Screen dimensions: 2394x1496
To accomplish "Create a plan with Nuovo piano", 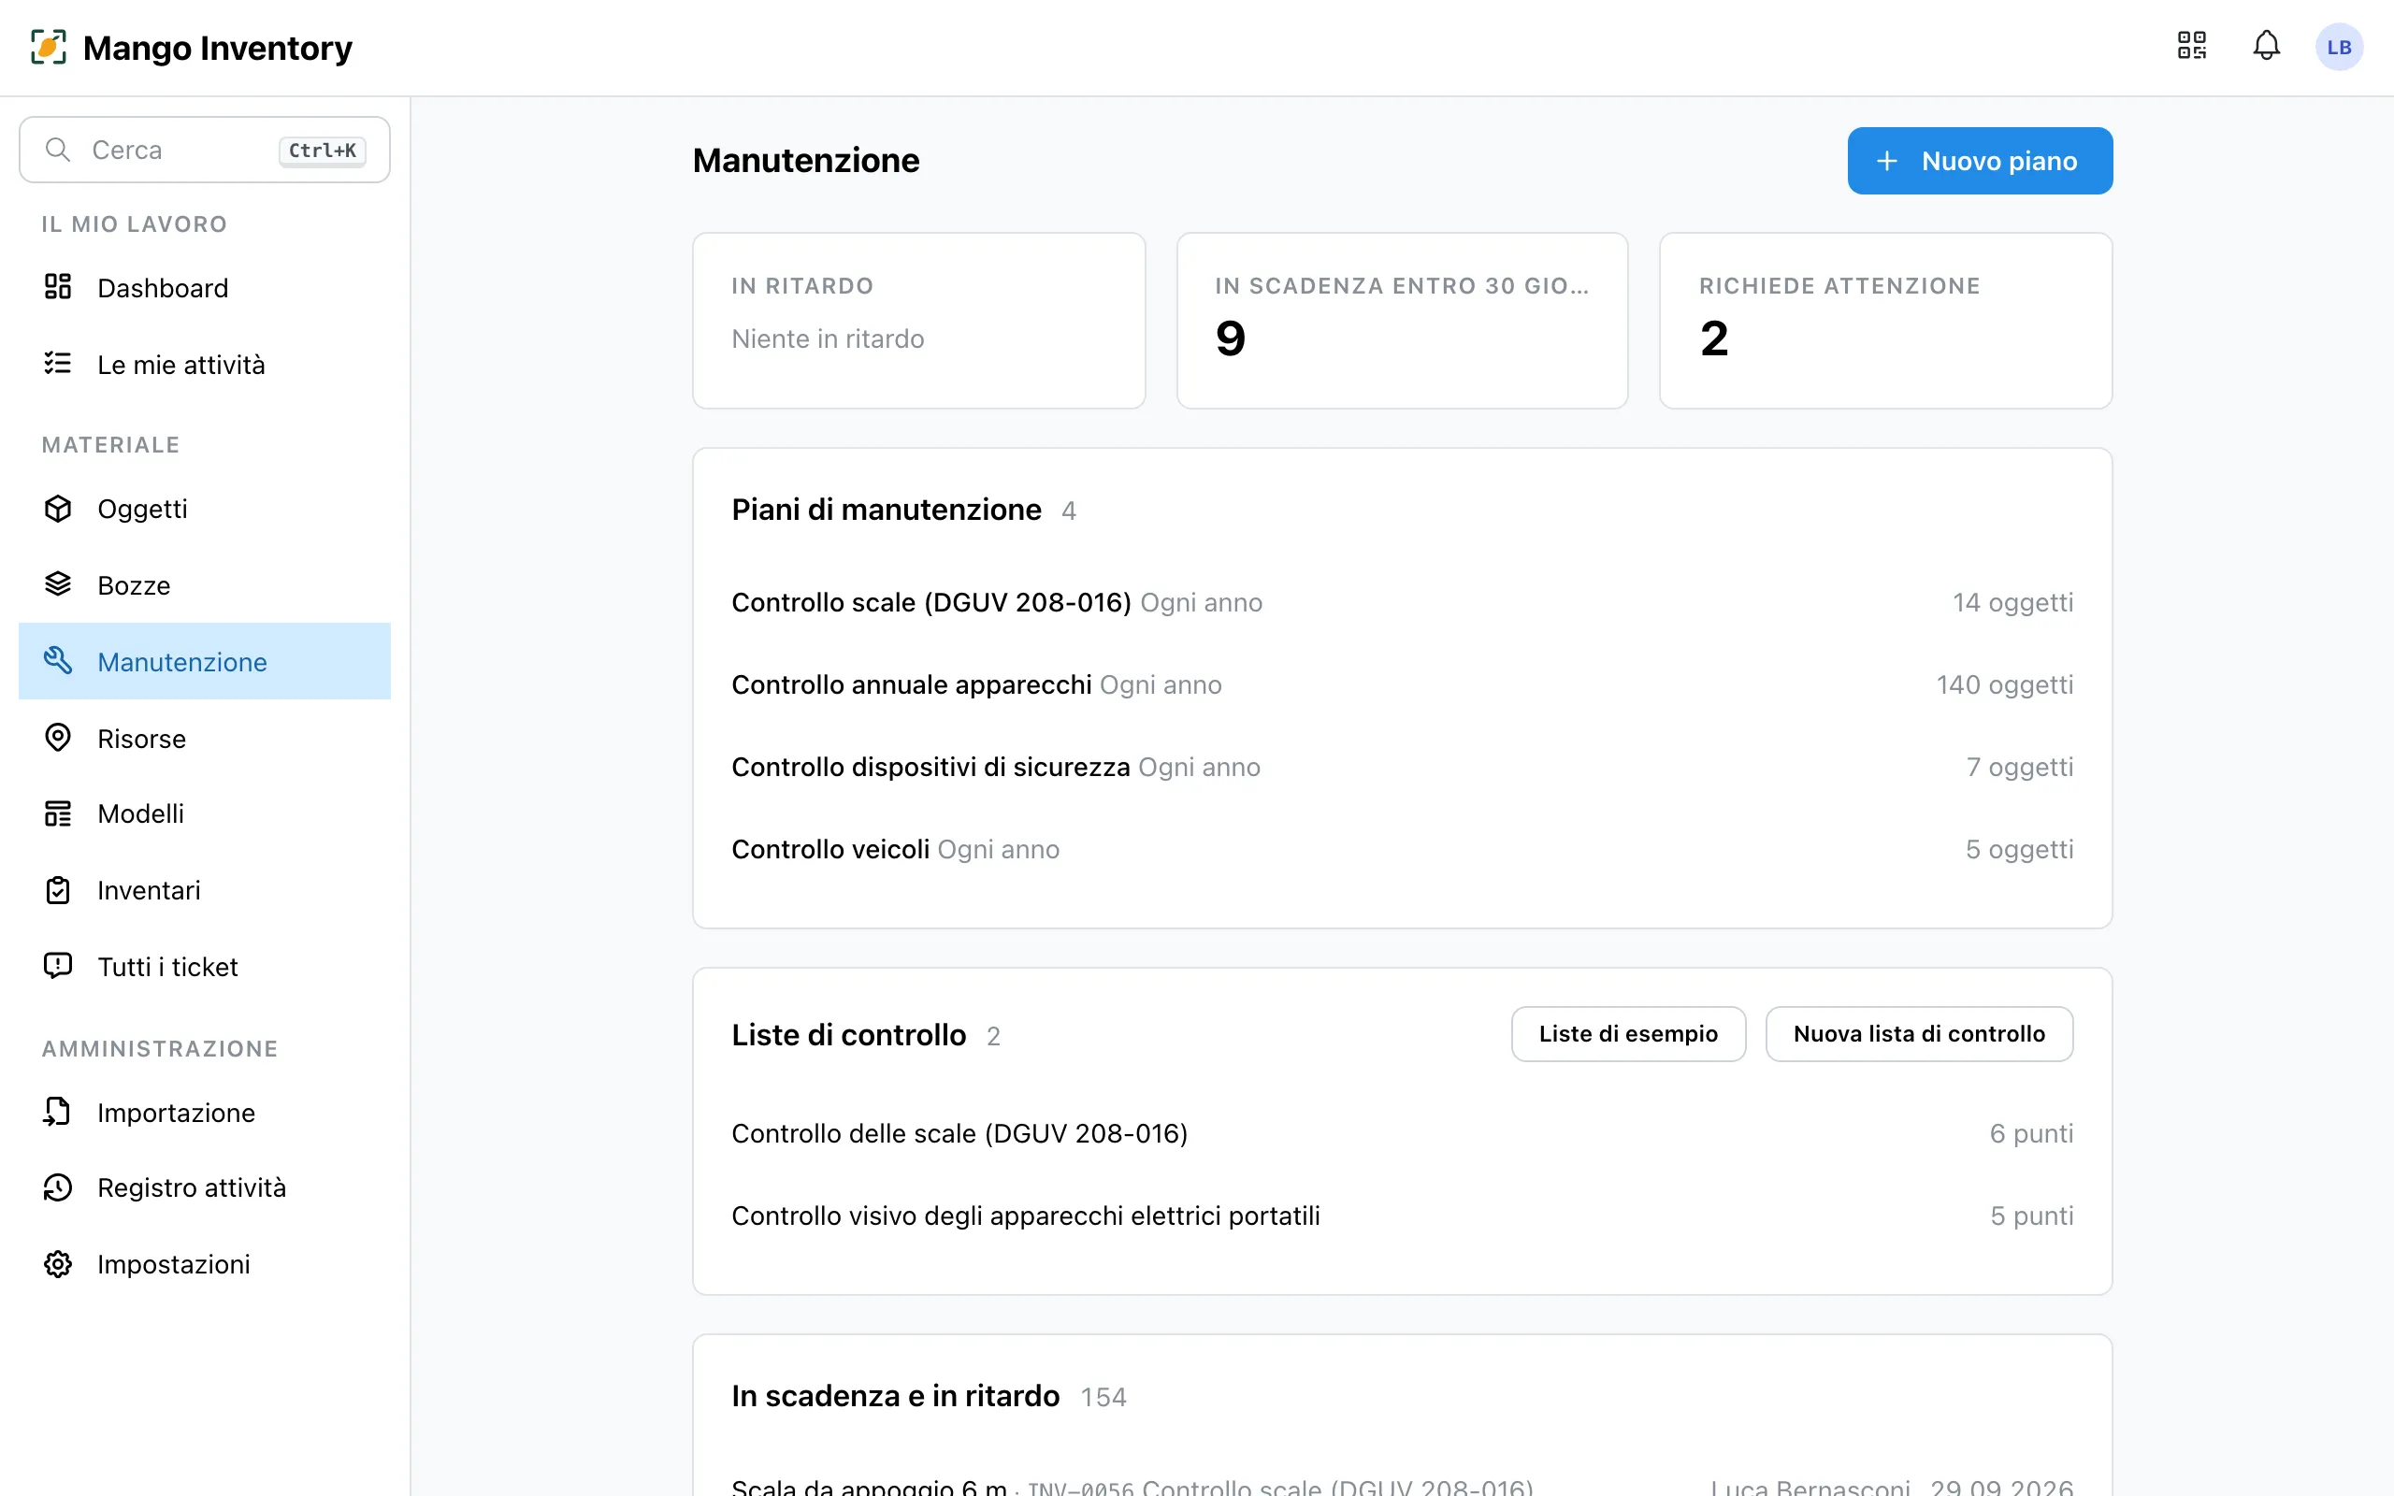I will click(1980, 160).
